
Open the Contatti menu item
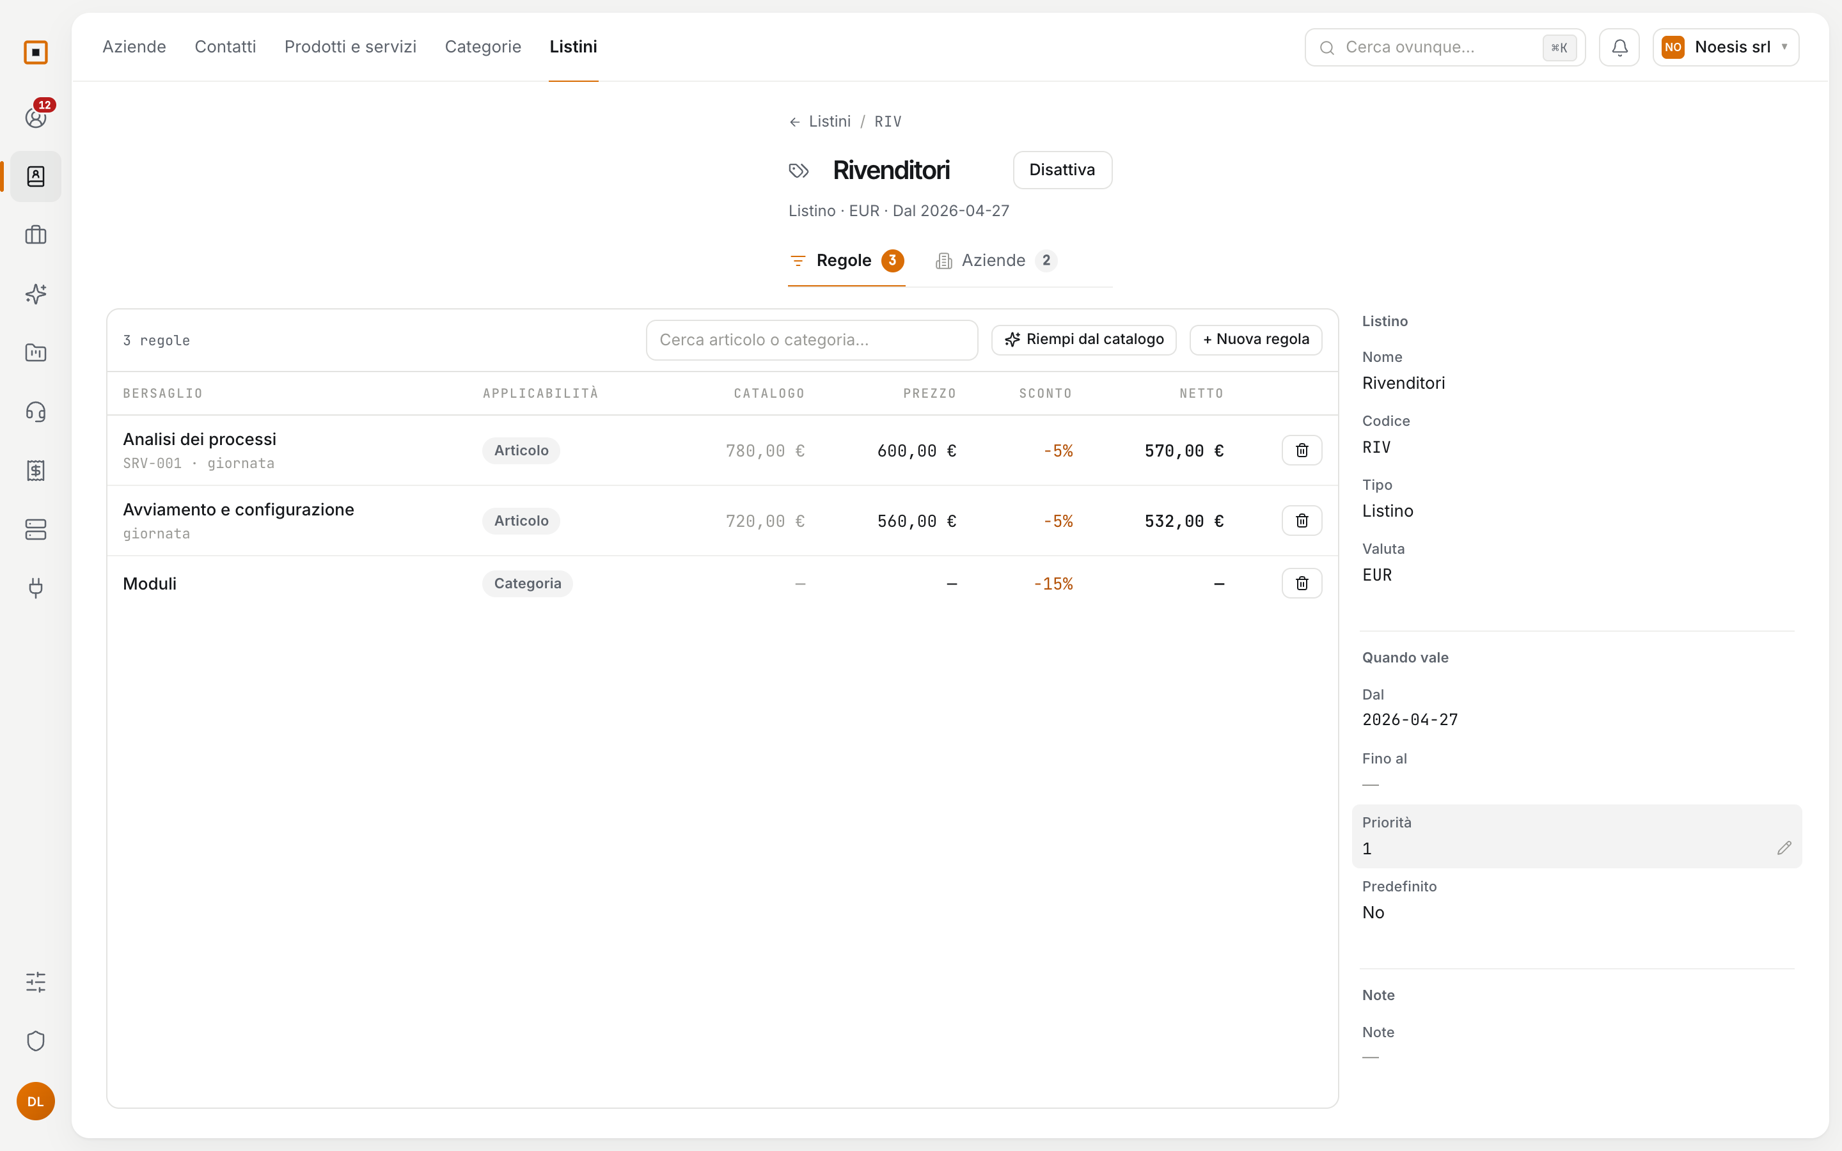(225, 47)
